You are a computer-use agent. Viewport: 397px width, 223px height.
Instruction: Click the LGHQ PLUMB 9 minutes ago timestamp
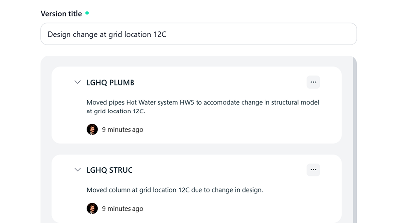pyautogui.click(x=123, y=130)
